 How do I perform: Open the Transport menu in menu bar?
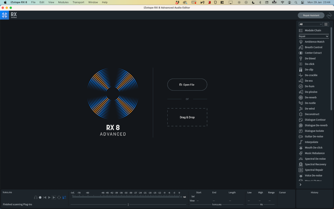[x=78, y=2]
